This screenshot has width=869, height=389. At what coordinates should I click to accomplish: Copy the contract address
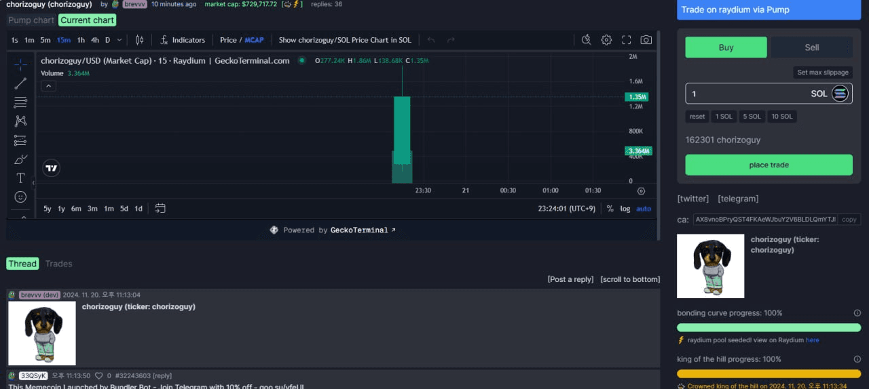[x=849, y=220]
